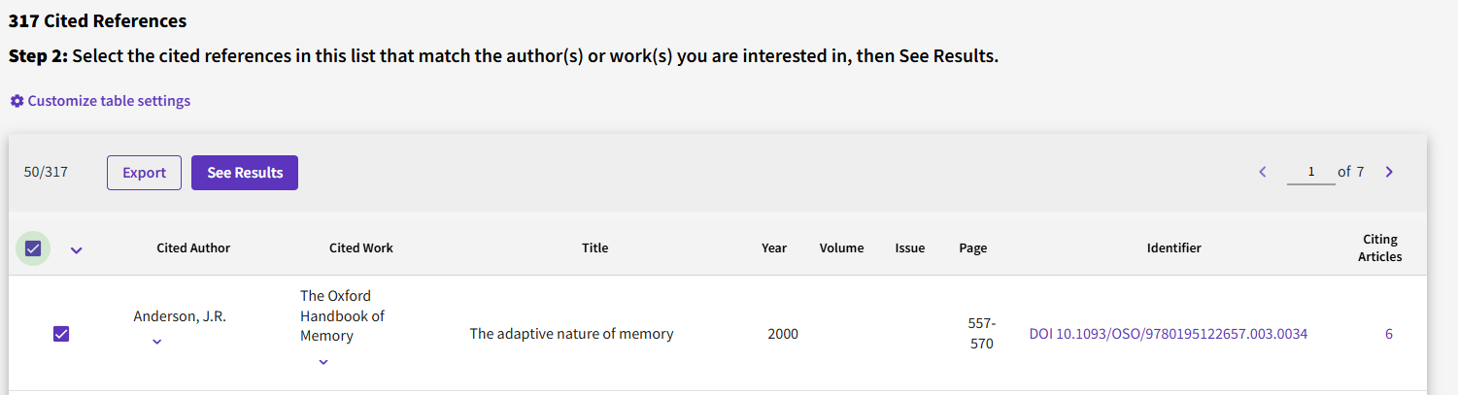
Task: Open selection options chevron beside header checkbox
Action: [x=77, y=250]
